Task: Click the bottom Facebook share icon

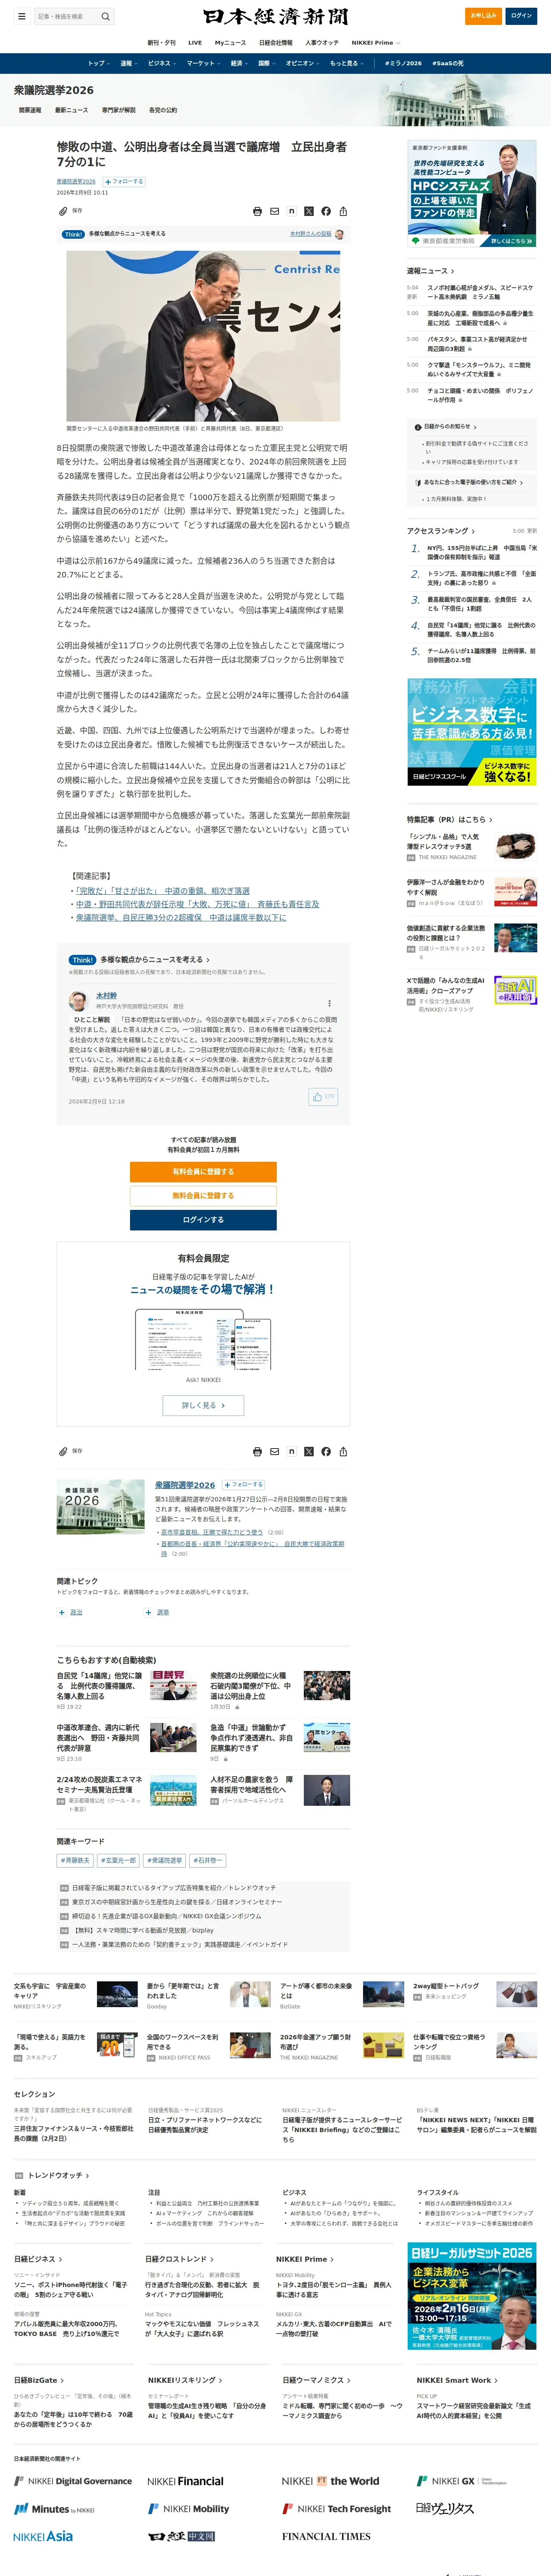Action: (326, 1451)
